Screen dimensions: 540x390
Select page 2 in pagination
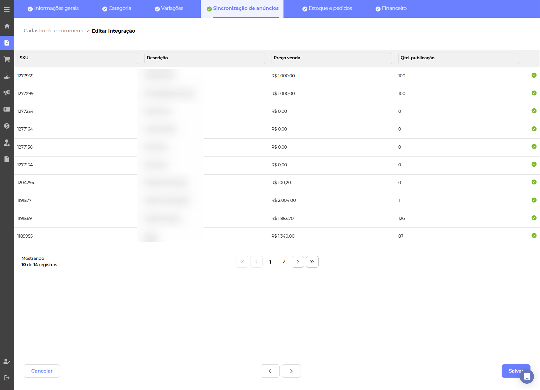pyautogui.click(x=284, y=262)
